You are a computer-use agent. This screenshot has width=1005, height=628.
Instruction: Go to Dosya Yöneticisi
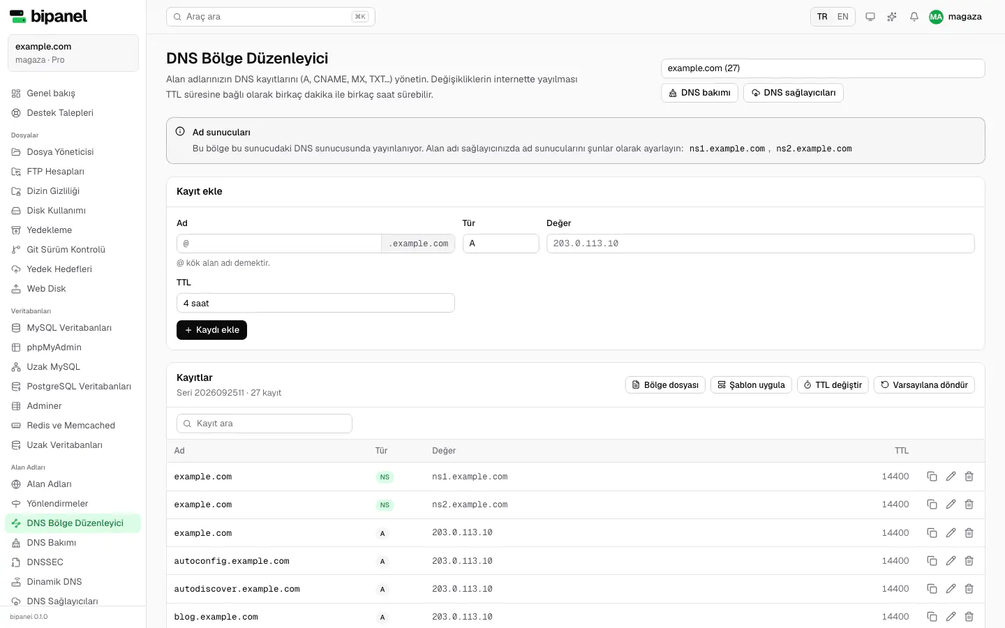pyautogui.click(x=73, y=152)
